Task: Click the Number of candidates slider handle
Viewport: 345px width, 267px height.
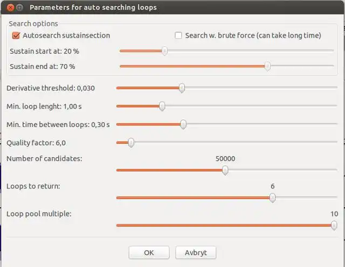Action: pyautogui.click(x=225, y=170)
